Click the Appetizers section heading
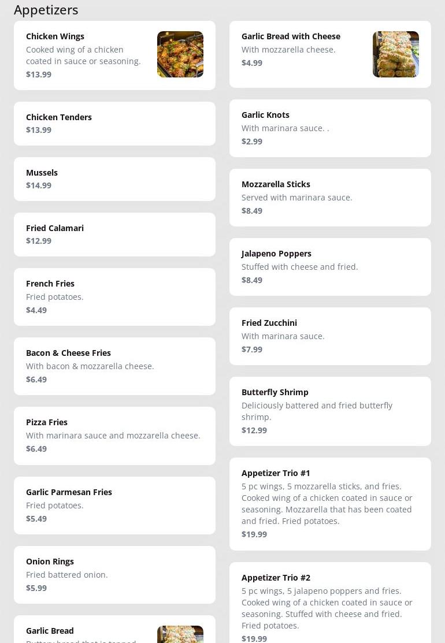Screen dimensions: 445x643 (x=46, y=10)
